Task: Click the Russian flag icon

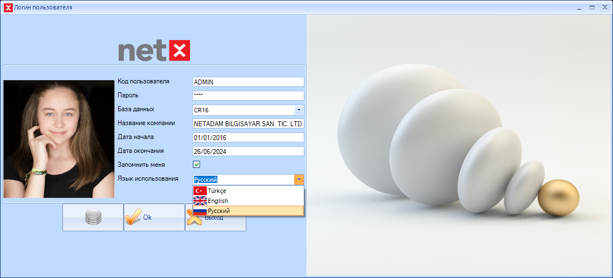Action: (x=200, y=211)
